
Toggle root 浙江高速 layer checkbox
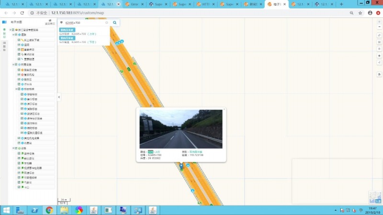pos(13,30)
